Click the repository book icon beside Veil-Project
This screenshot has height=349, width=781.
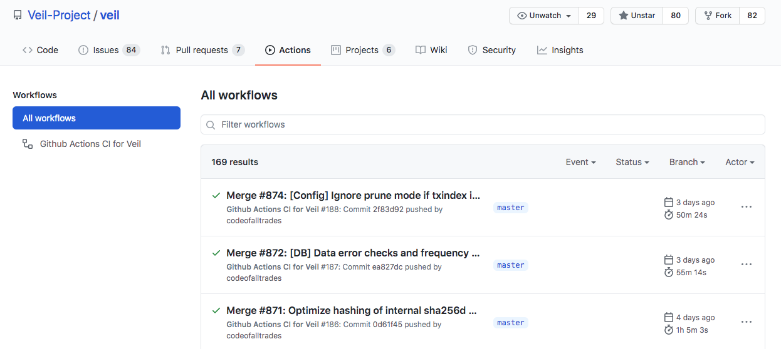(x=18, y=16)
